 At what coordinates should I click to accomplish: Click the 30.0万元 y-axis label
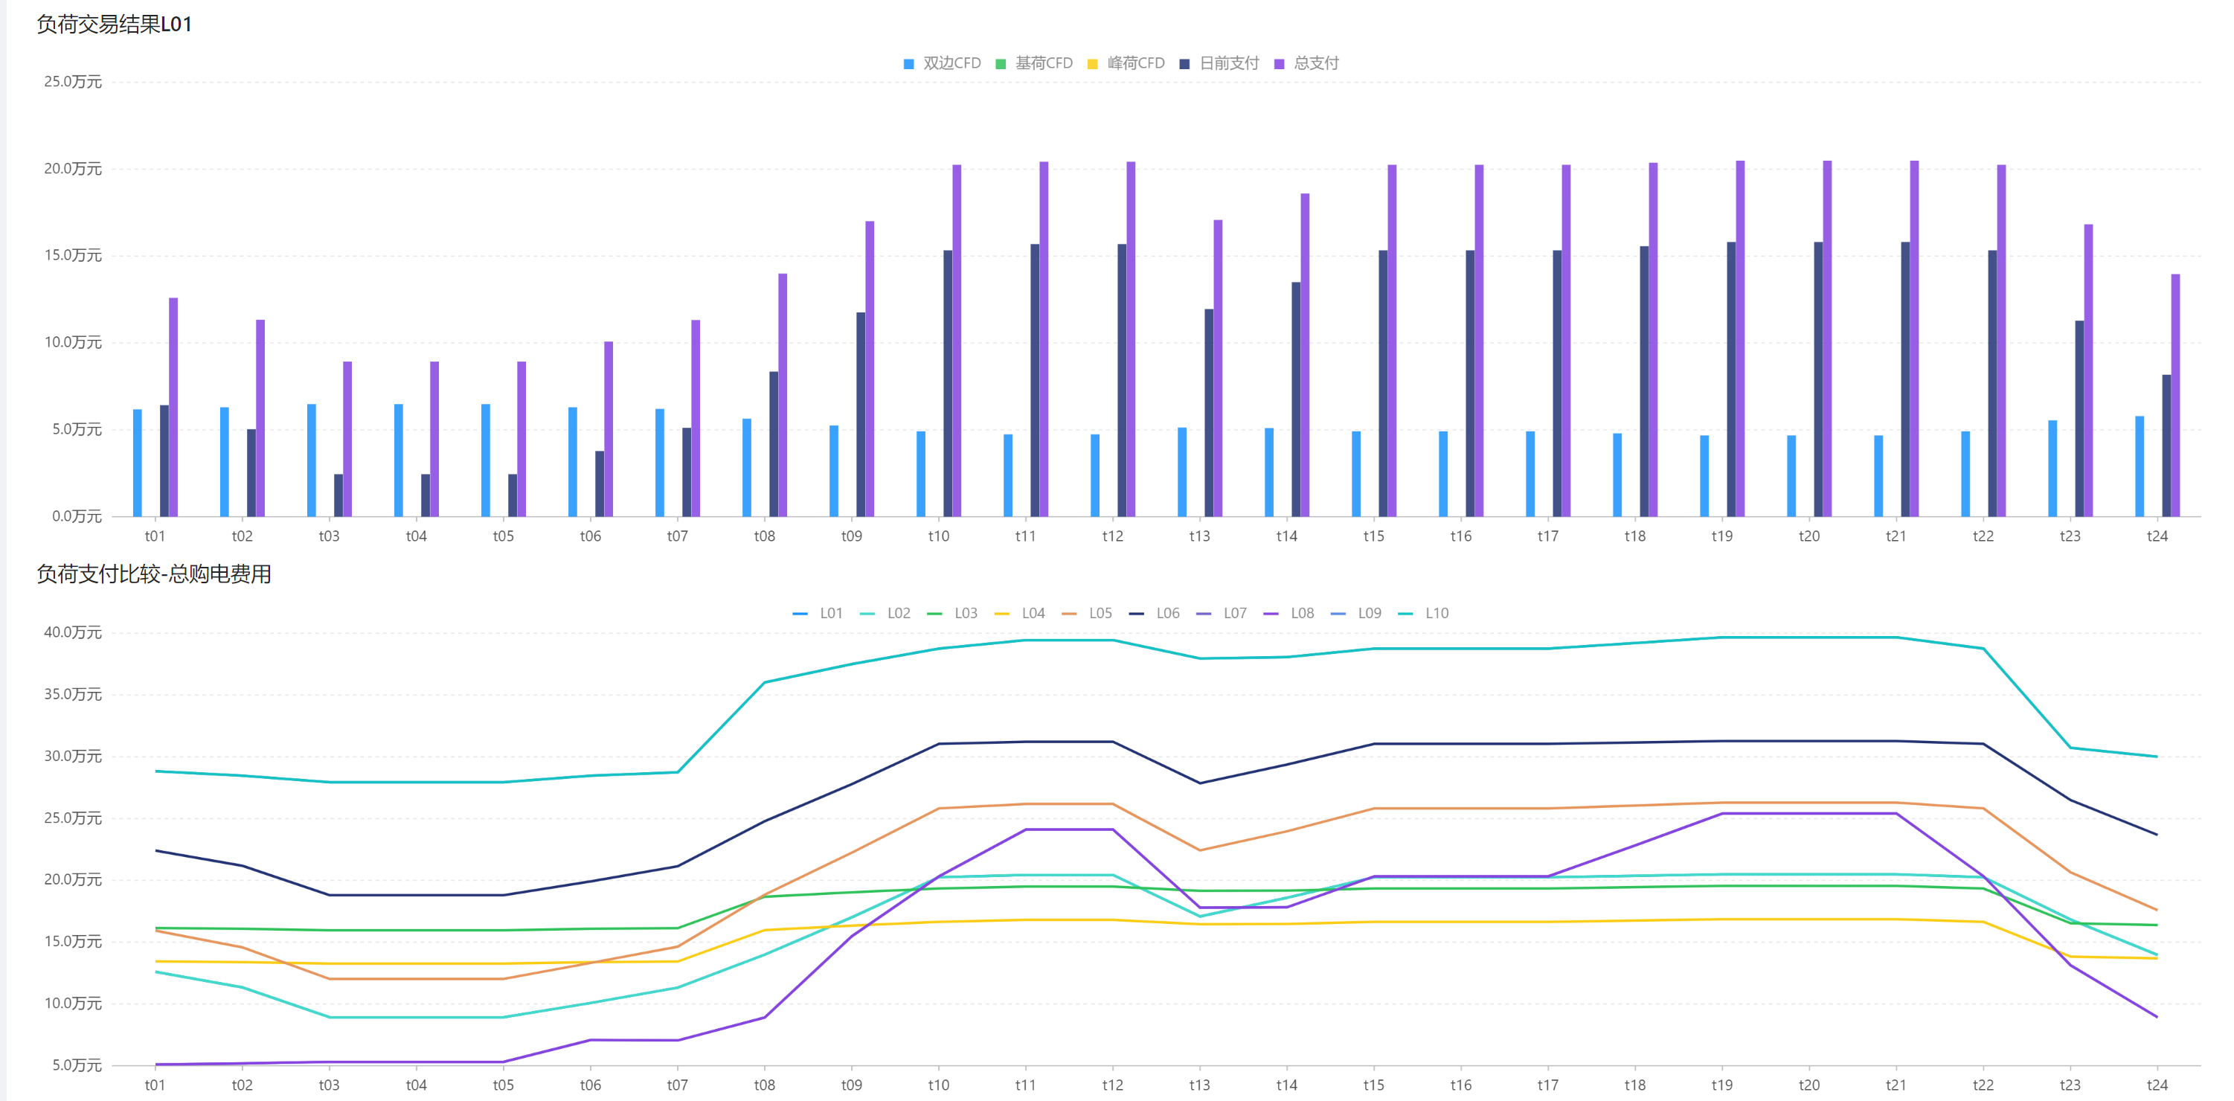tap(73, 756)
